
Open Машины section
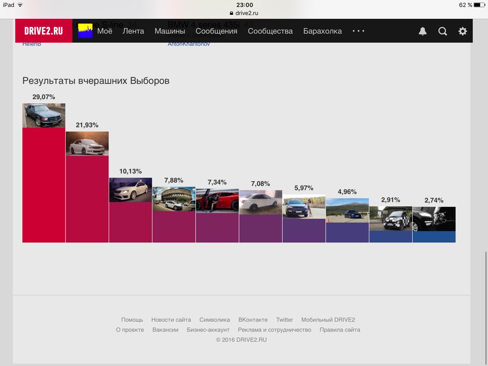(x=170, y=31)
